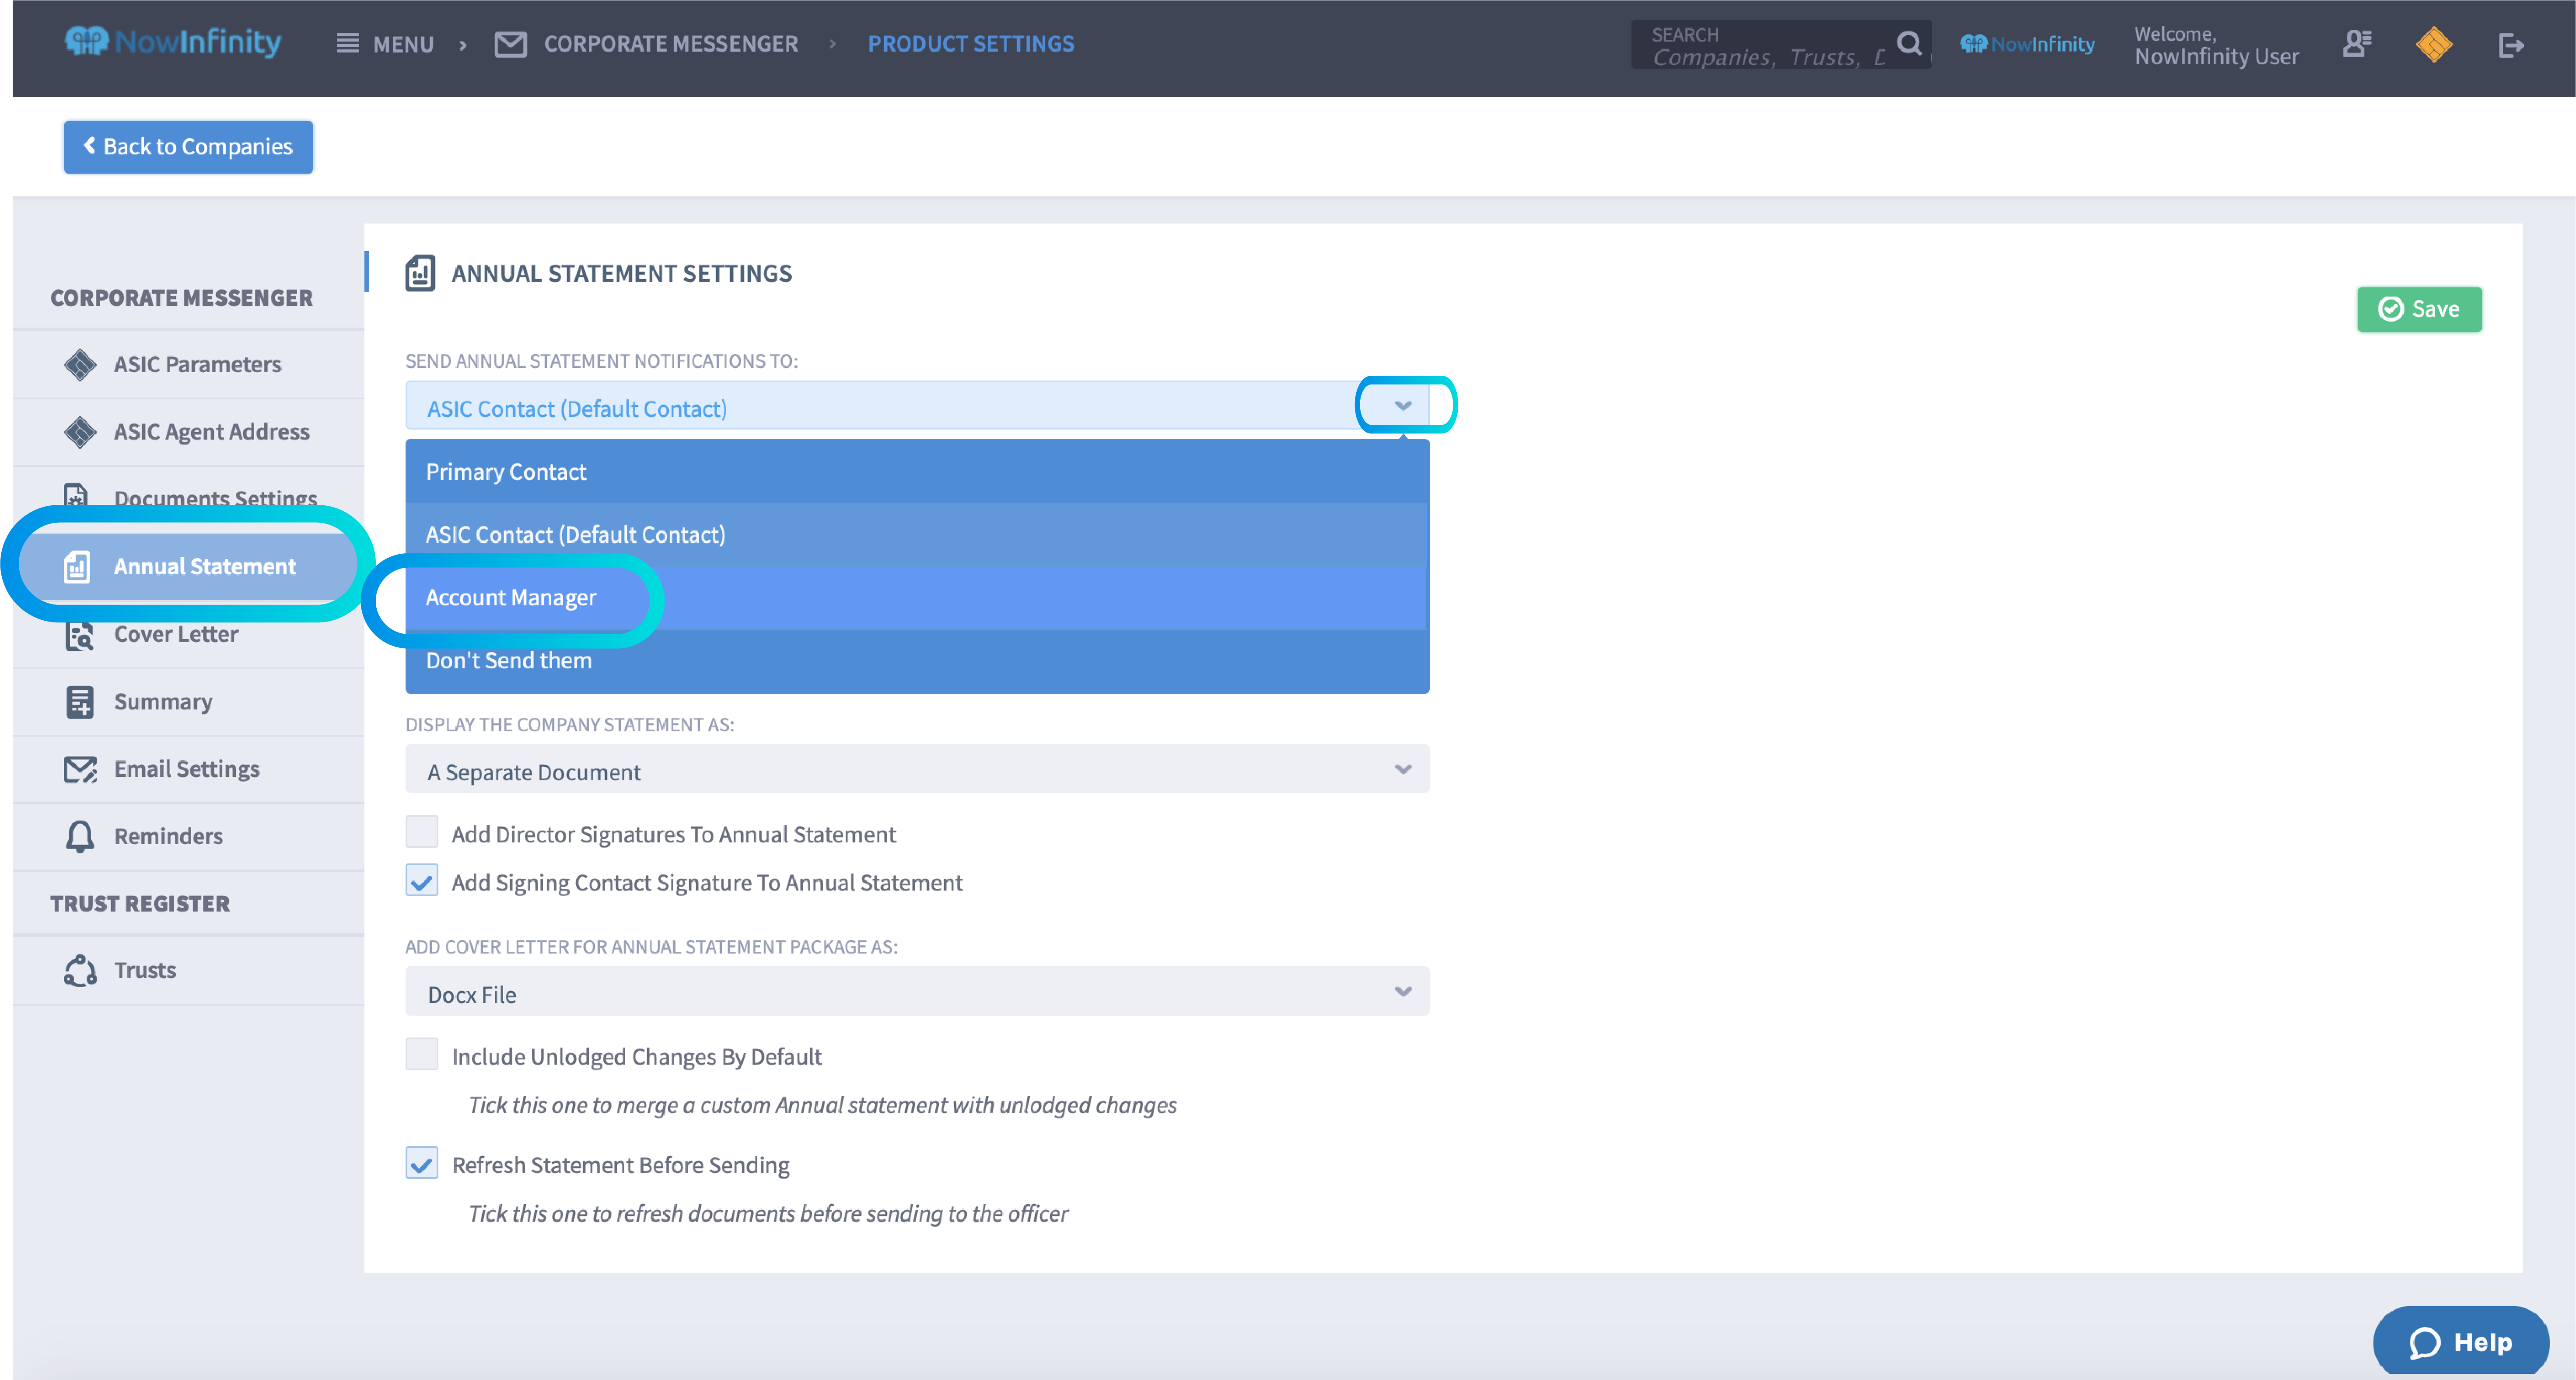
Task: Click the NowInfinity logo beside the search box
Action: (2027, 44)
